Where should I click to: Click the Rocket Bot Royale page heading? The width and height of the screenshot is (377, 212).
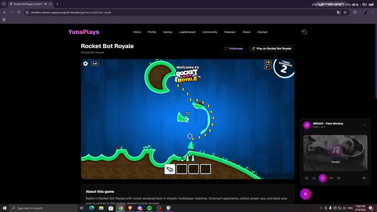107,46
